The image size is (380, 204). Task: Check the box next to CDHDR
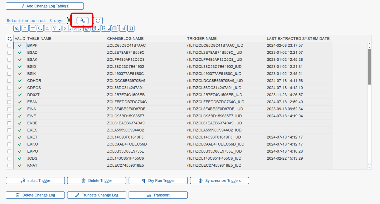9,81
